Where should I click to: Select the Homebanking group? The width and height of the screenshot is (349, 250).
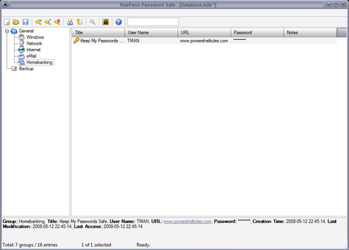tap(39, 62)
